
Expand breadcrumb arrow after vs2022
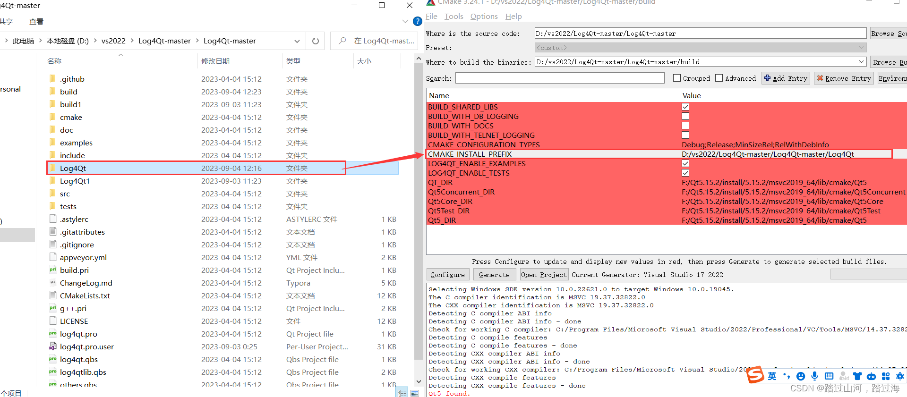(132, 41)
